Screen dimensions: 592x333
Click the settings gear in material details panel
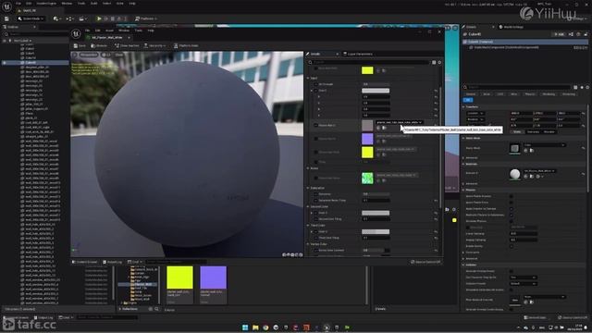tap(439, 62)
